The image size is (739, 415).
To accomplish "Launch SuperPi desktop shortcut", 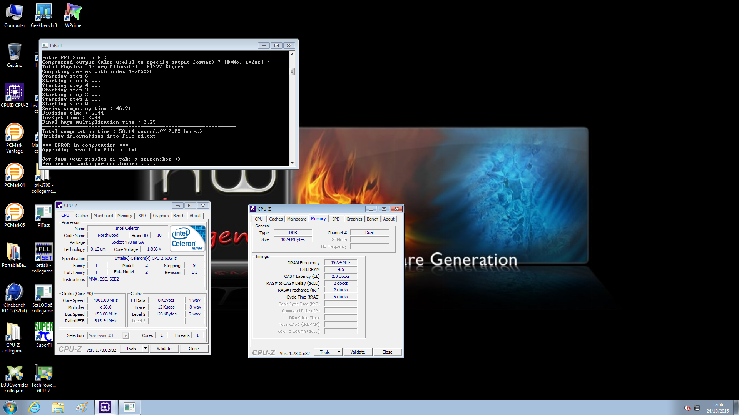I will pos(44,335).
